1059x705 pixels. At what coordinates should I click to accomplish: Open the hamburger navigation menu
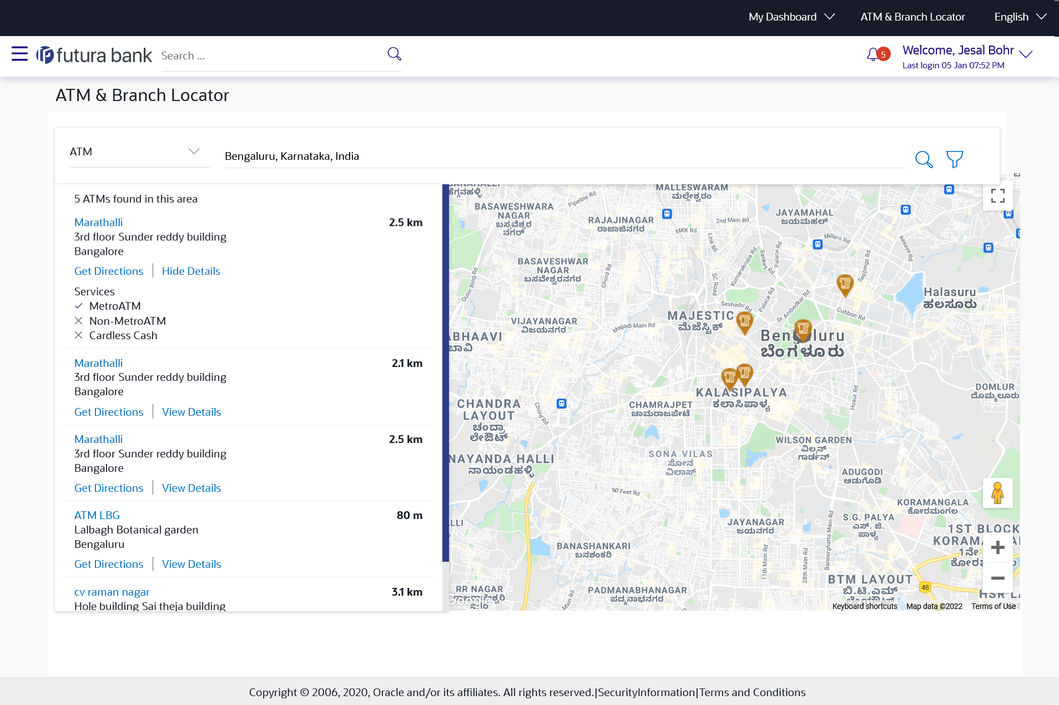click(x=19, y=54)
